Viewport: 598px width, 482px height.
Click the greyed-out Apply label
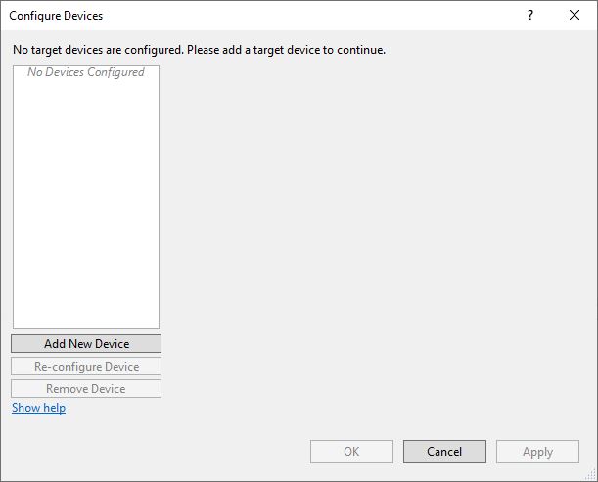537,452
